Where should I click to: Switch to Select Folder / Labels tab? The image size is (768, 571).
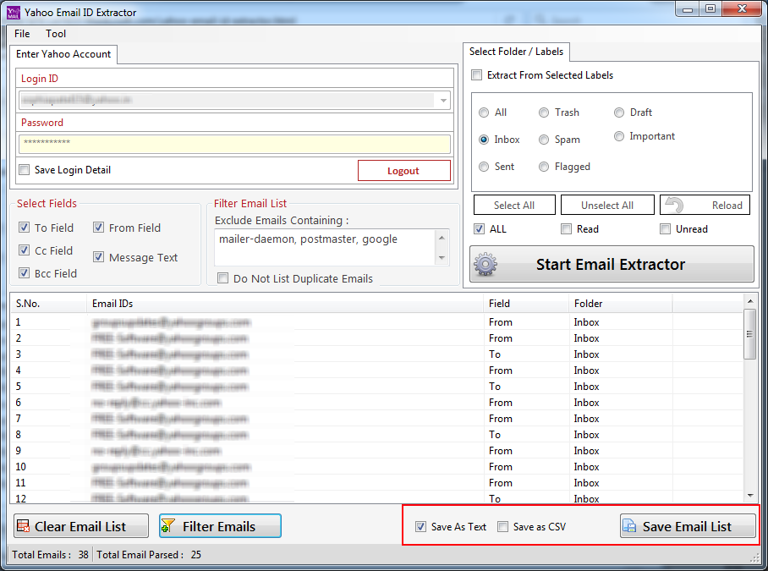coord(516,52)
